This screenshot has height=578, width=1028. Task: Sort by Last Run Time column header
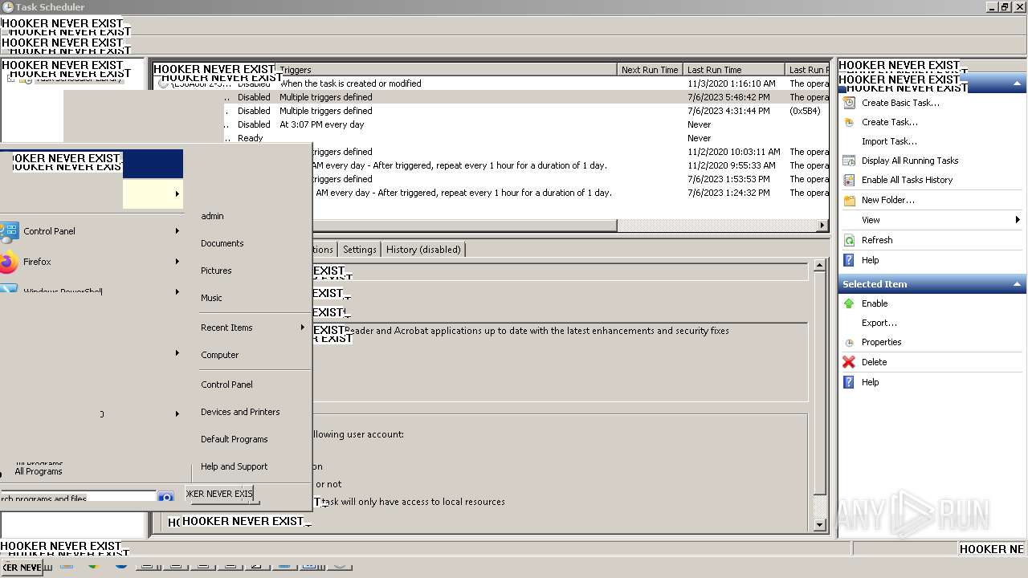tap(734, 70)
